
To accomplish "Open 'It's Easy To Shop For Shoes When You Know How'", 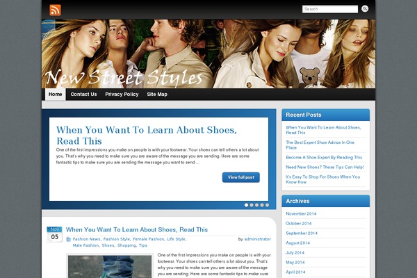I will pyautogui.click(x=323, y=179).
